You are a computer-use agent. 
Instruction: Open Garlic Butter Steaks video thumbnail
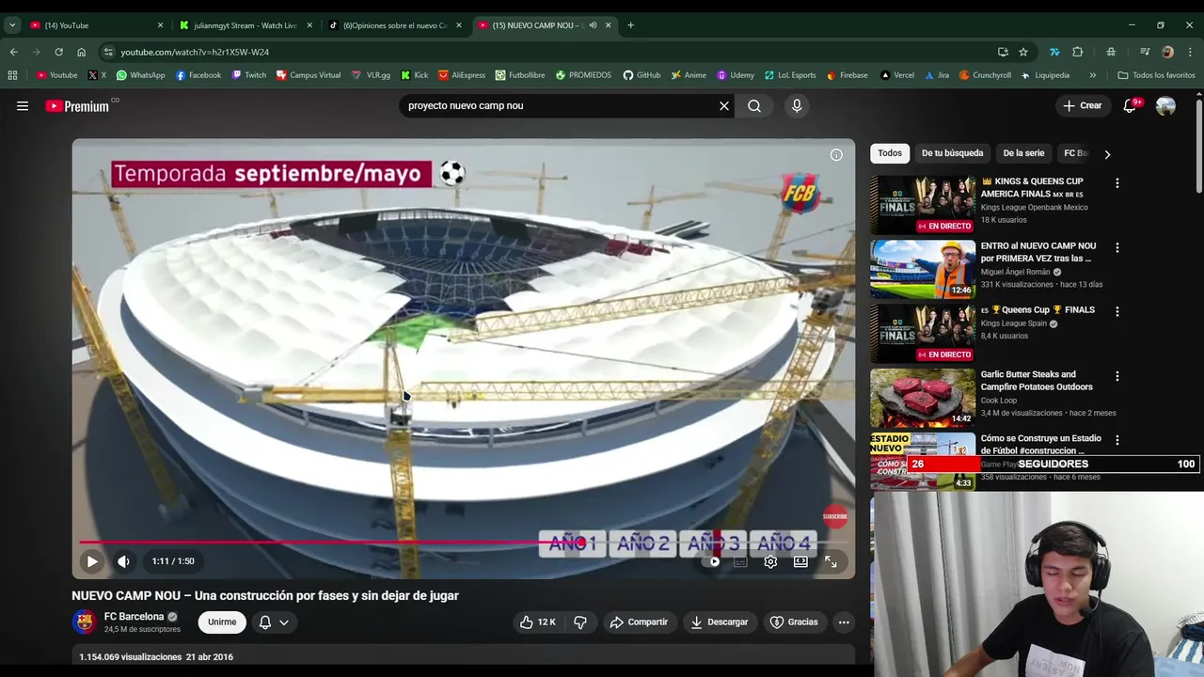tap(923, 398)
